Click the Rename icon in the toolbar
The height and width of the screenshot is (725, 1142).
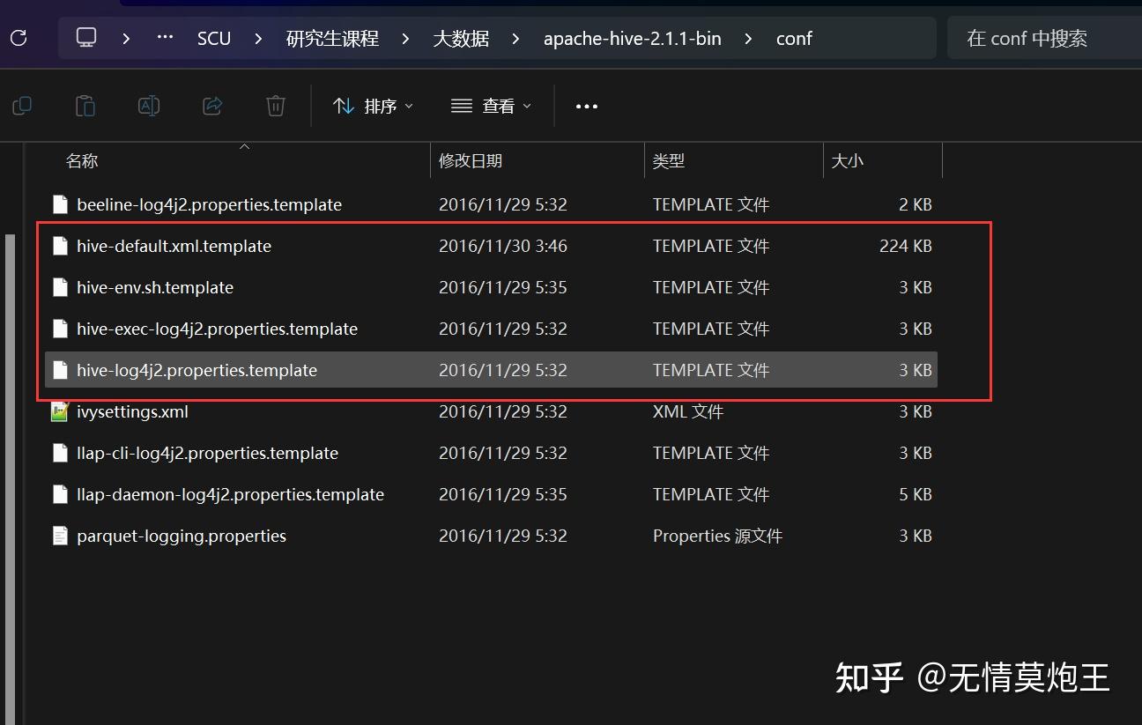tap(148, 105)
